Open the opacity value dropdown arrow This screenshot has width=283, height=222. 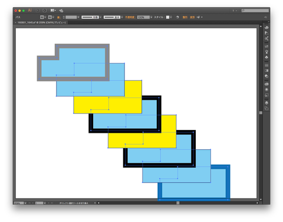coord(152,17)
